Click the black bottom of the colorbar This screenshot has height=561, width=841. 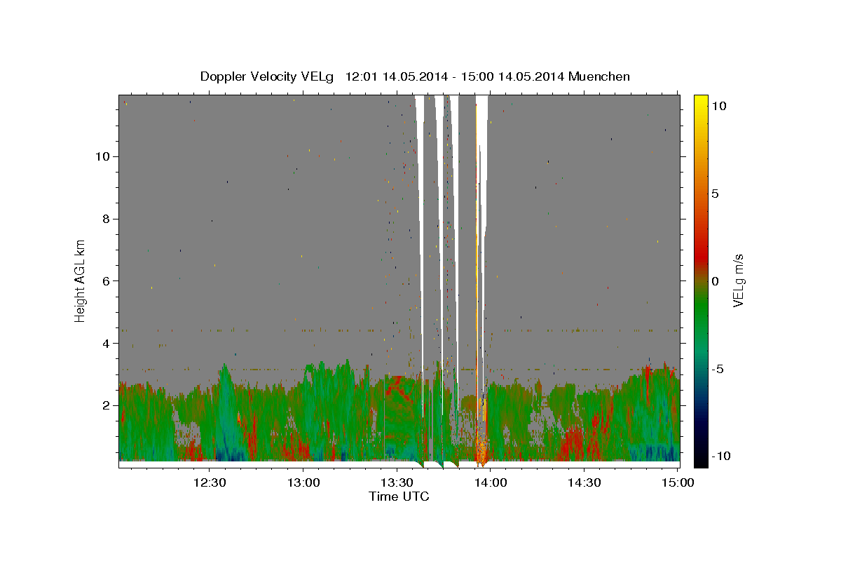point(700,461)
